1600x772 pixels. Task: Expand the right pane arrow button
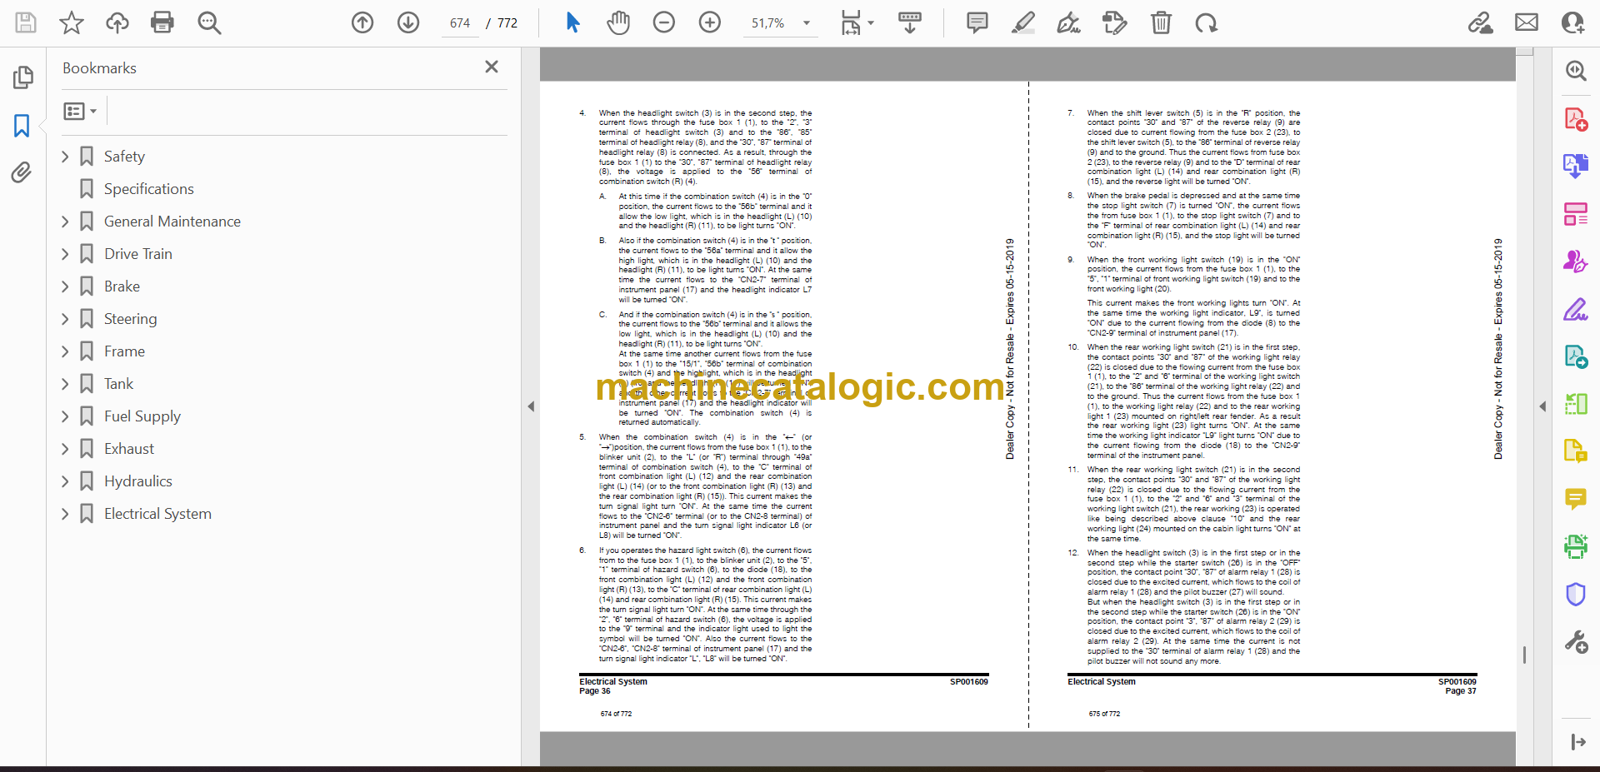coord(1577,742)
